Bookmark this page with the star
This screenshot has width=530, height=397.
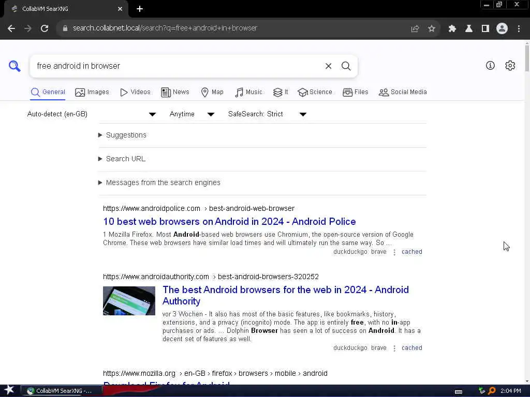click(x=431, y=29)
